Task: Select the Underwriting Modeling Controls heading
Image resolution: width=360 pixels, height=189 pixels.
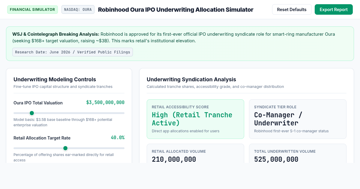Action: pos(55,79)
